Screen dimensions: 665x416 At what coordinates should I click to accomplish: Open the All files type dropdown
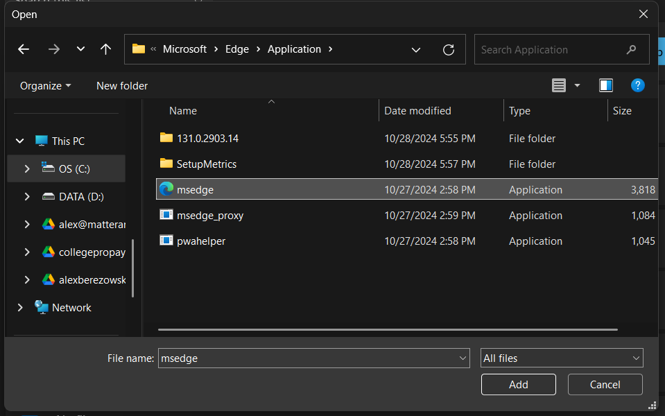(x=562, y=358)
